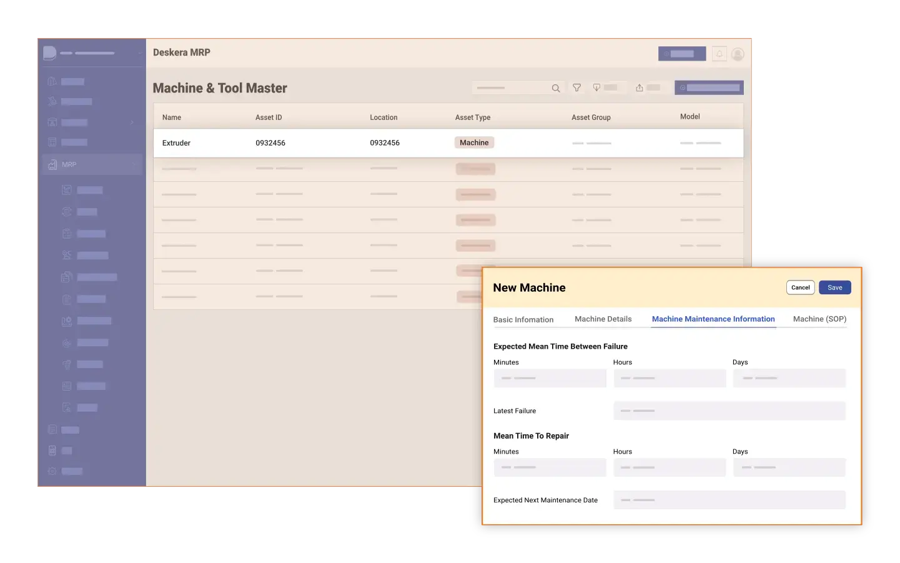Click the Save button in New Machine
This screenshot has width=900, height=563.
tap(834, 287)
